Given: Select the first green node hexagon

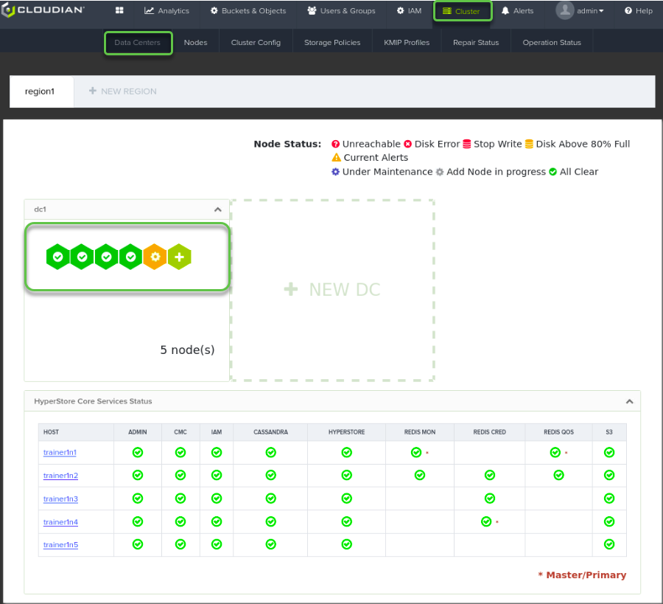Looking at the screenshot, I should (58, 257).
